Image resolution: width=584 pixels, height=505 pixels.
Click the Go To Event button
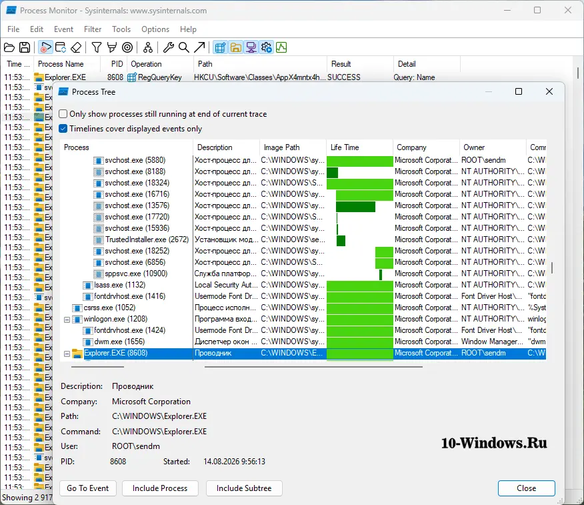point(88,488)
